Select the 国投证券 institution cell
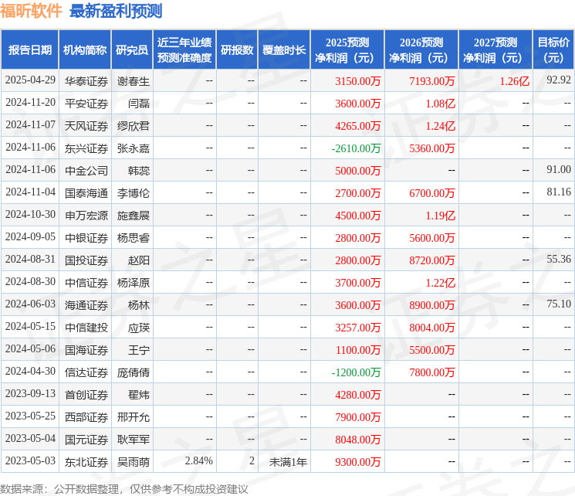 click(86, 260)
